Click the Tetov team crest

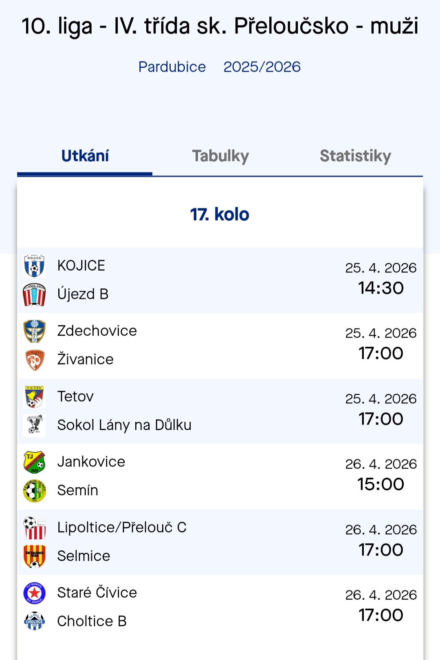[x=34, y=397]
